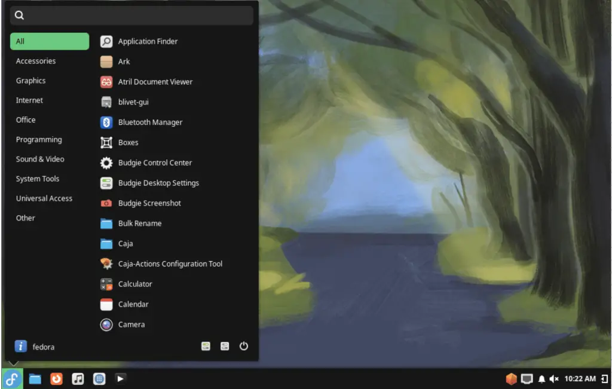
Task: Click the application search field
Action: [x=131, y=15]
